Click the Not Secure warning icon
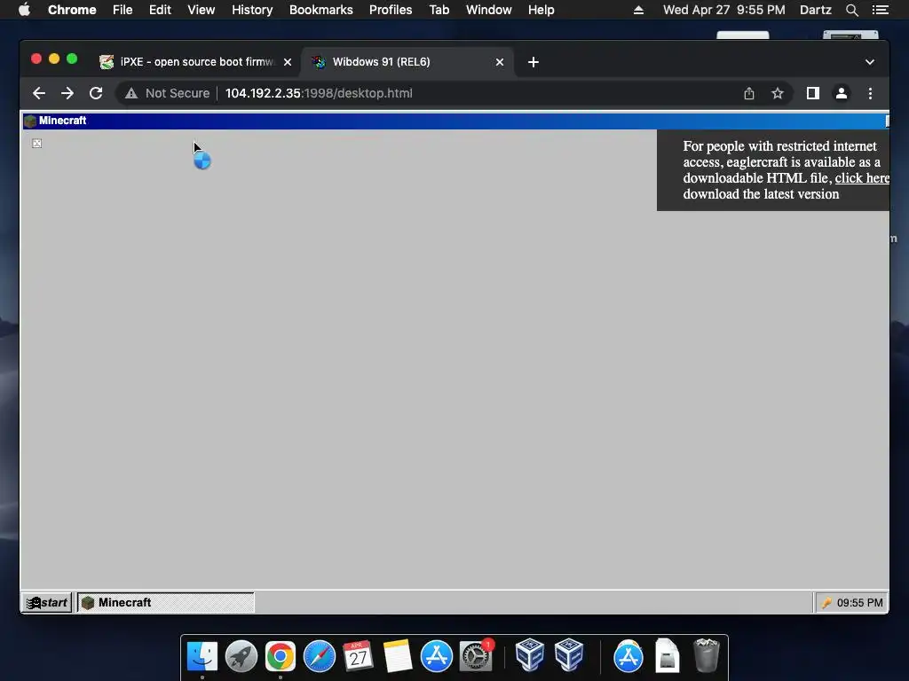Viewport: 909px width, 681px height. coord(131,93)
